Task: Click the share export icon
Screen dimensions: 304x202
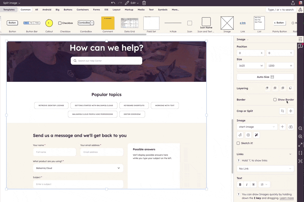Action: click(293, 3)
